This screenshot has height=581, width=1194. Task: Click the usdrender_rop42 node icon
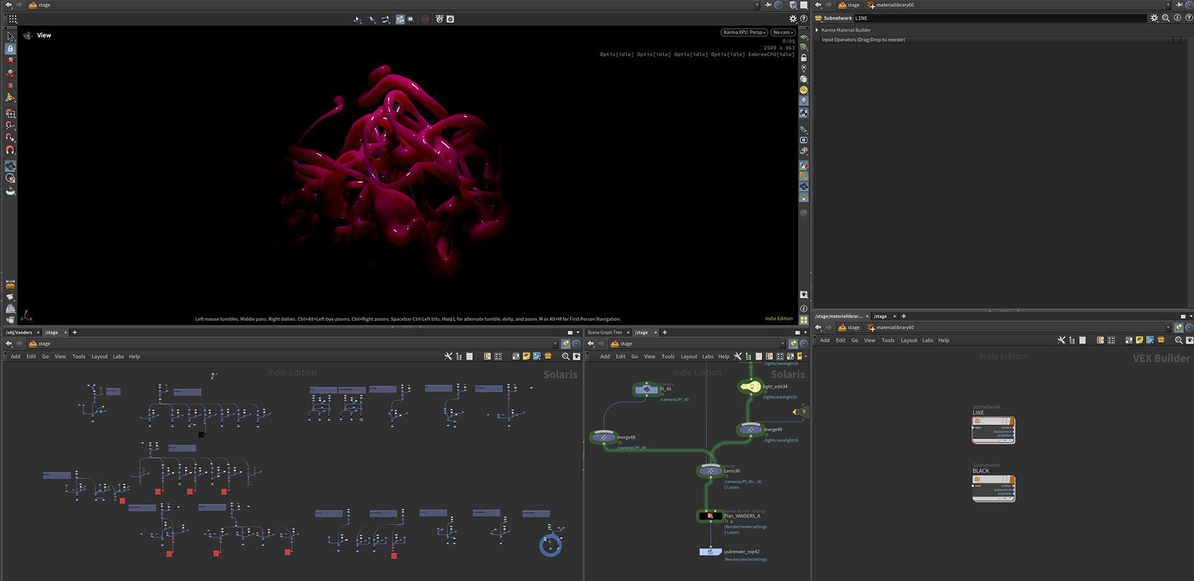[x=710, y=552]
